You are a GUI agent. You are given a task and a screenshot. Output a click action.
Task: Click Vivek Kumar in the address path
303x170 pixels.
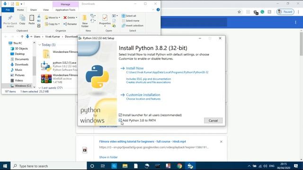(53, 37)
